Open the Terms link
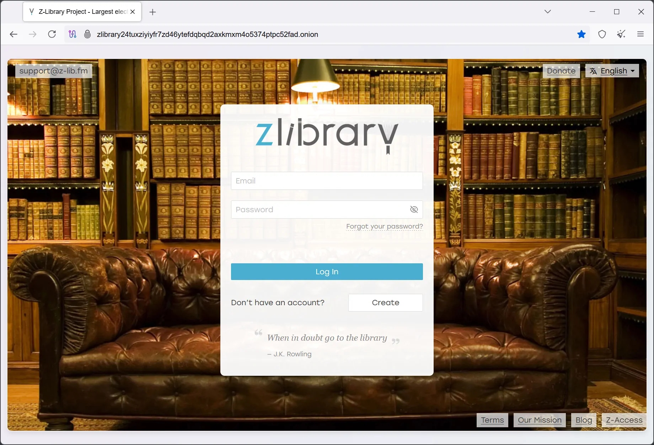This screenshot has height=445, width=654. (492, 420)
